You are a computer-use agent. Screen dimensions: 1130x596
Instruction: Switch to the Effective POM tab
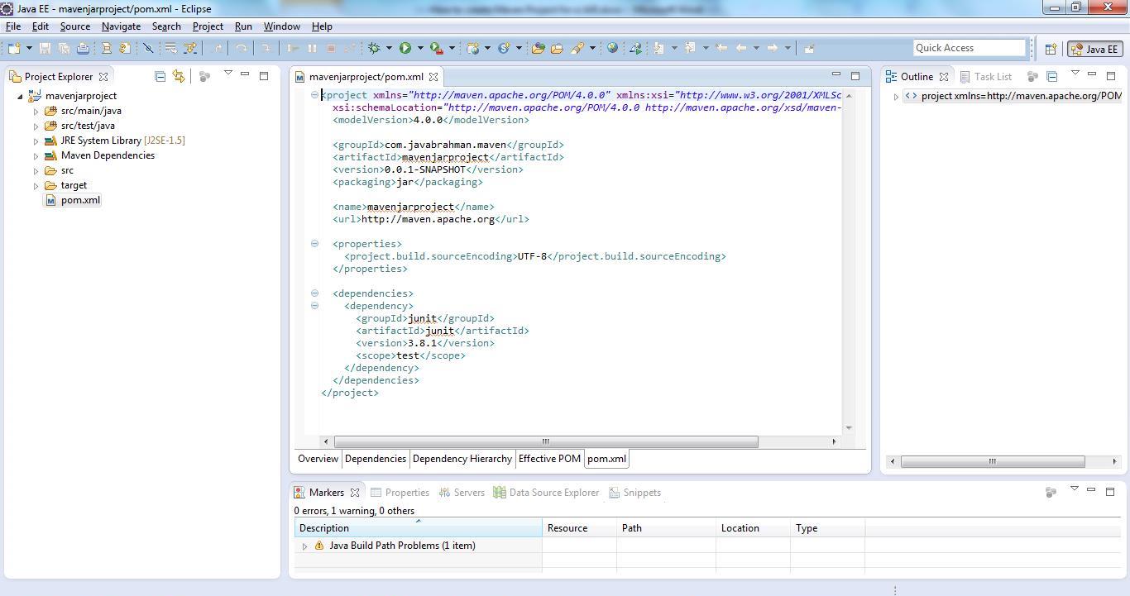548,459
